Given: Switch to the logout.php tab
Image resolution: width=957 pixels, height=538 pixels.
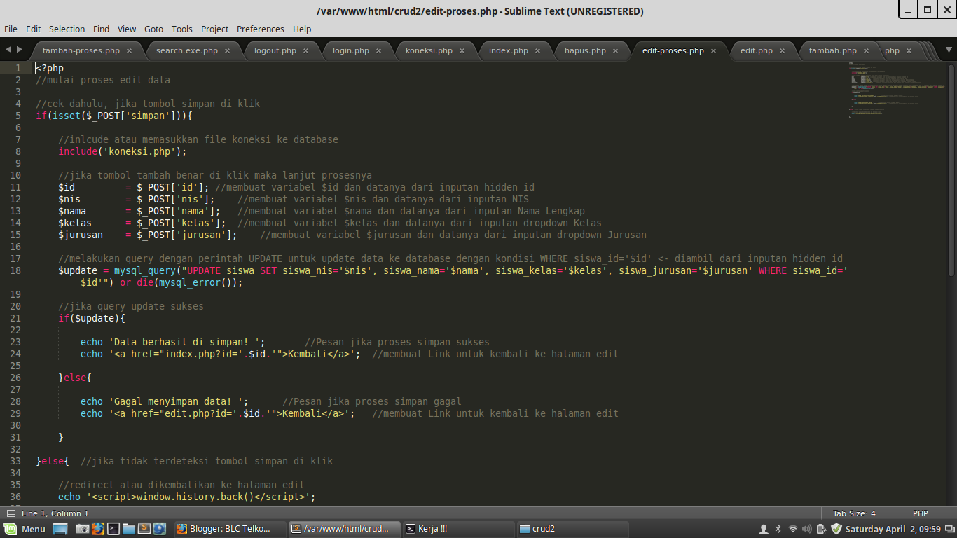Looking at the screenshot, I should 275,50.
